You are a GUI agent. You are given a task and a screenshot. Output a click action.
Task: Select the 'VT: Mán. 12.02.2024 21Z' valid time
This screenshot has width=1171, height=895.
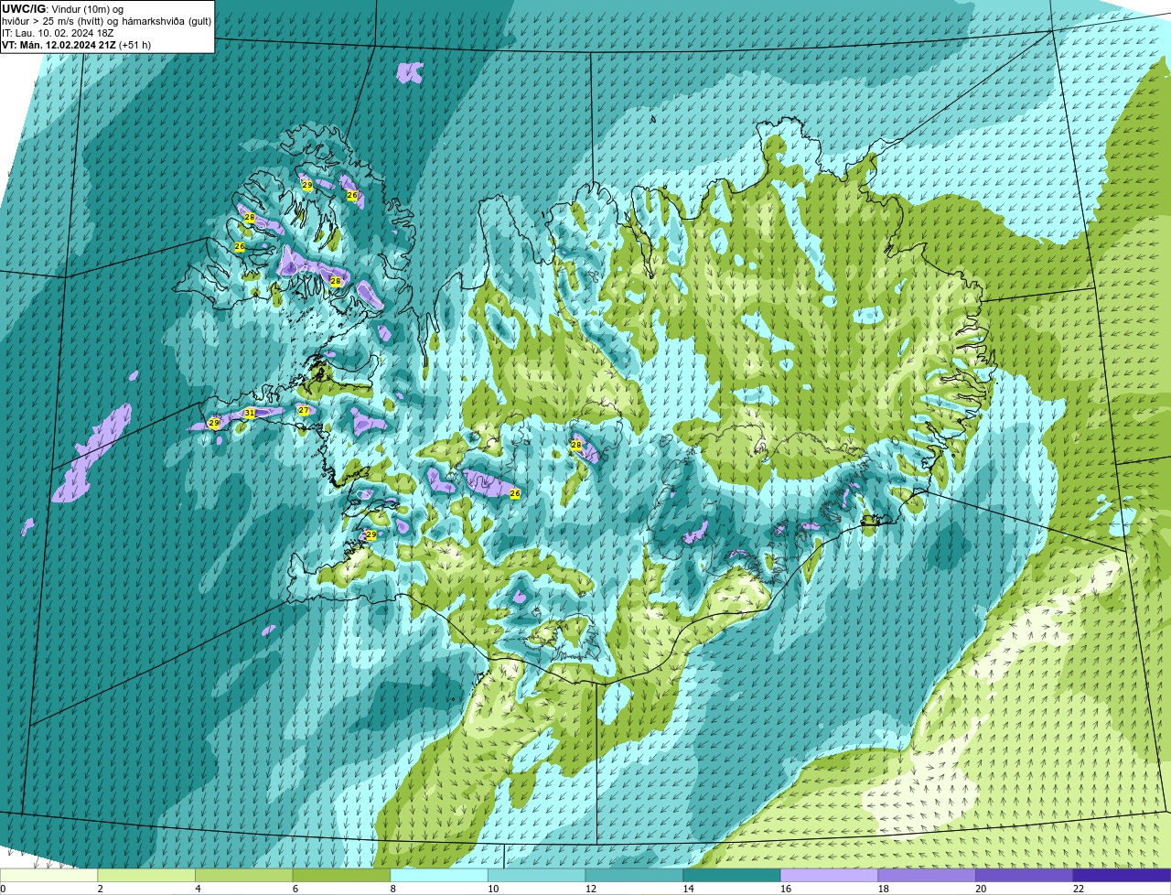[58, 45]
